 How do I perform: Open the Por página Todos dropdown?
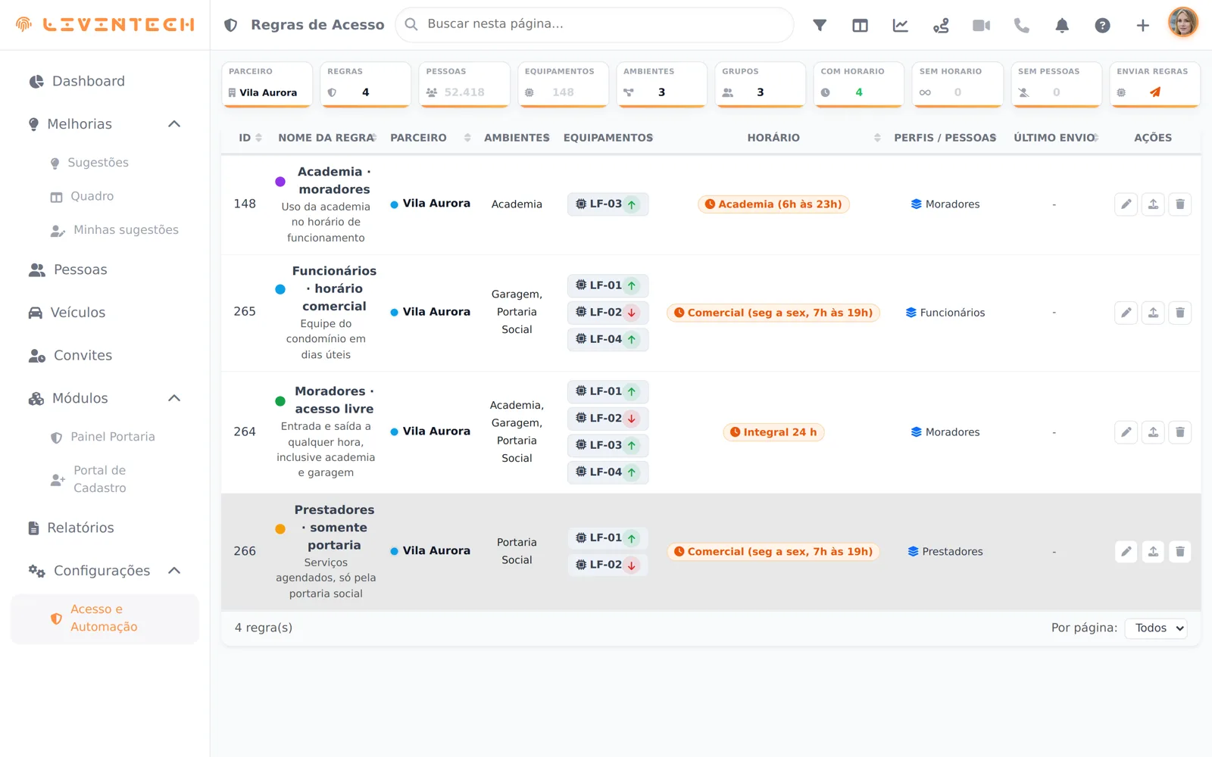[x=1156, y=628]
